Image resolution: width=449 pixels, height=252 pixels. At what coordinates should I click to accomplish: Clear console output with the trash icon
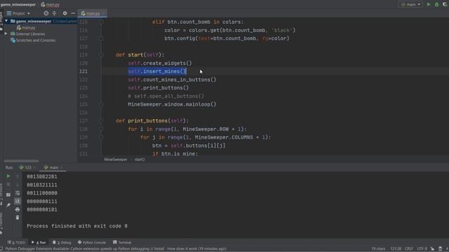coord(18,218)
